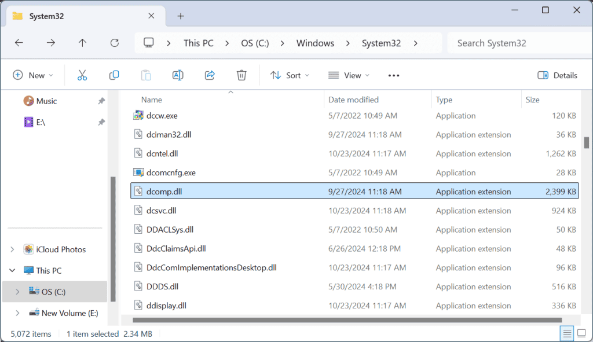Screen dimensions: 593x342
Task: Switch to details list view icon in status bar
Action: coord(566,333)
